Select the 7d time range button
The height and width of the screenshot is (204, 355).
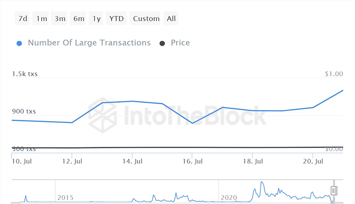[x=22, y=19]
